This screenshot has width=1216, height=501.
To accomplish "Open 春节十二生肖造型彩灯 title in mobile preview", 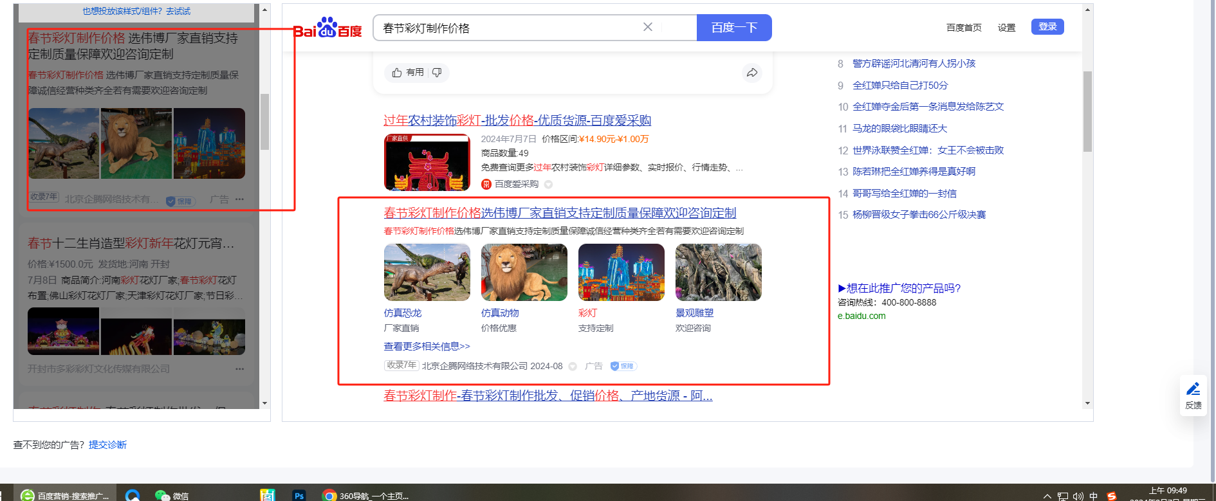I will [x=131, y=243].
